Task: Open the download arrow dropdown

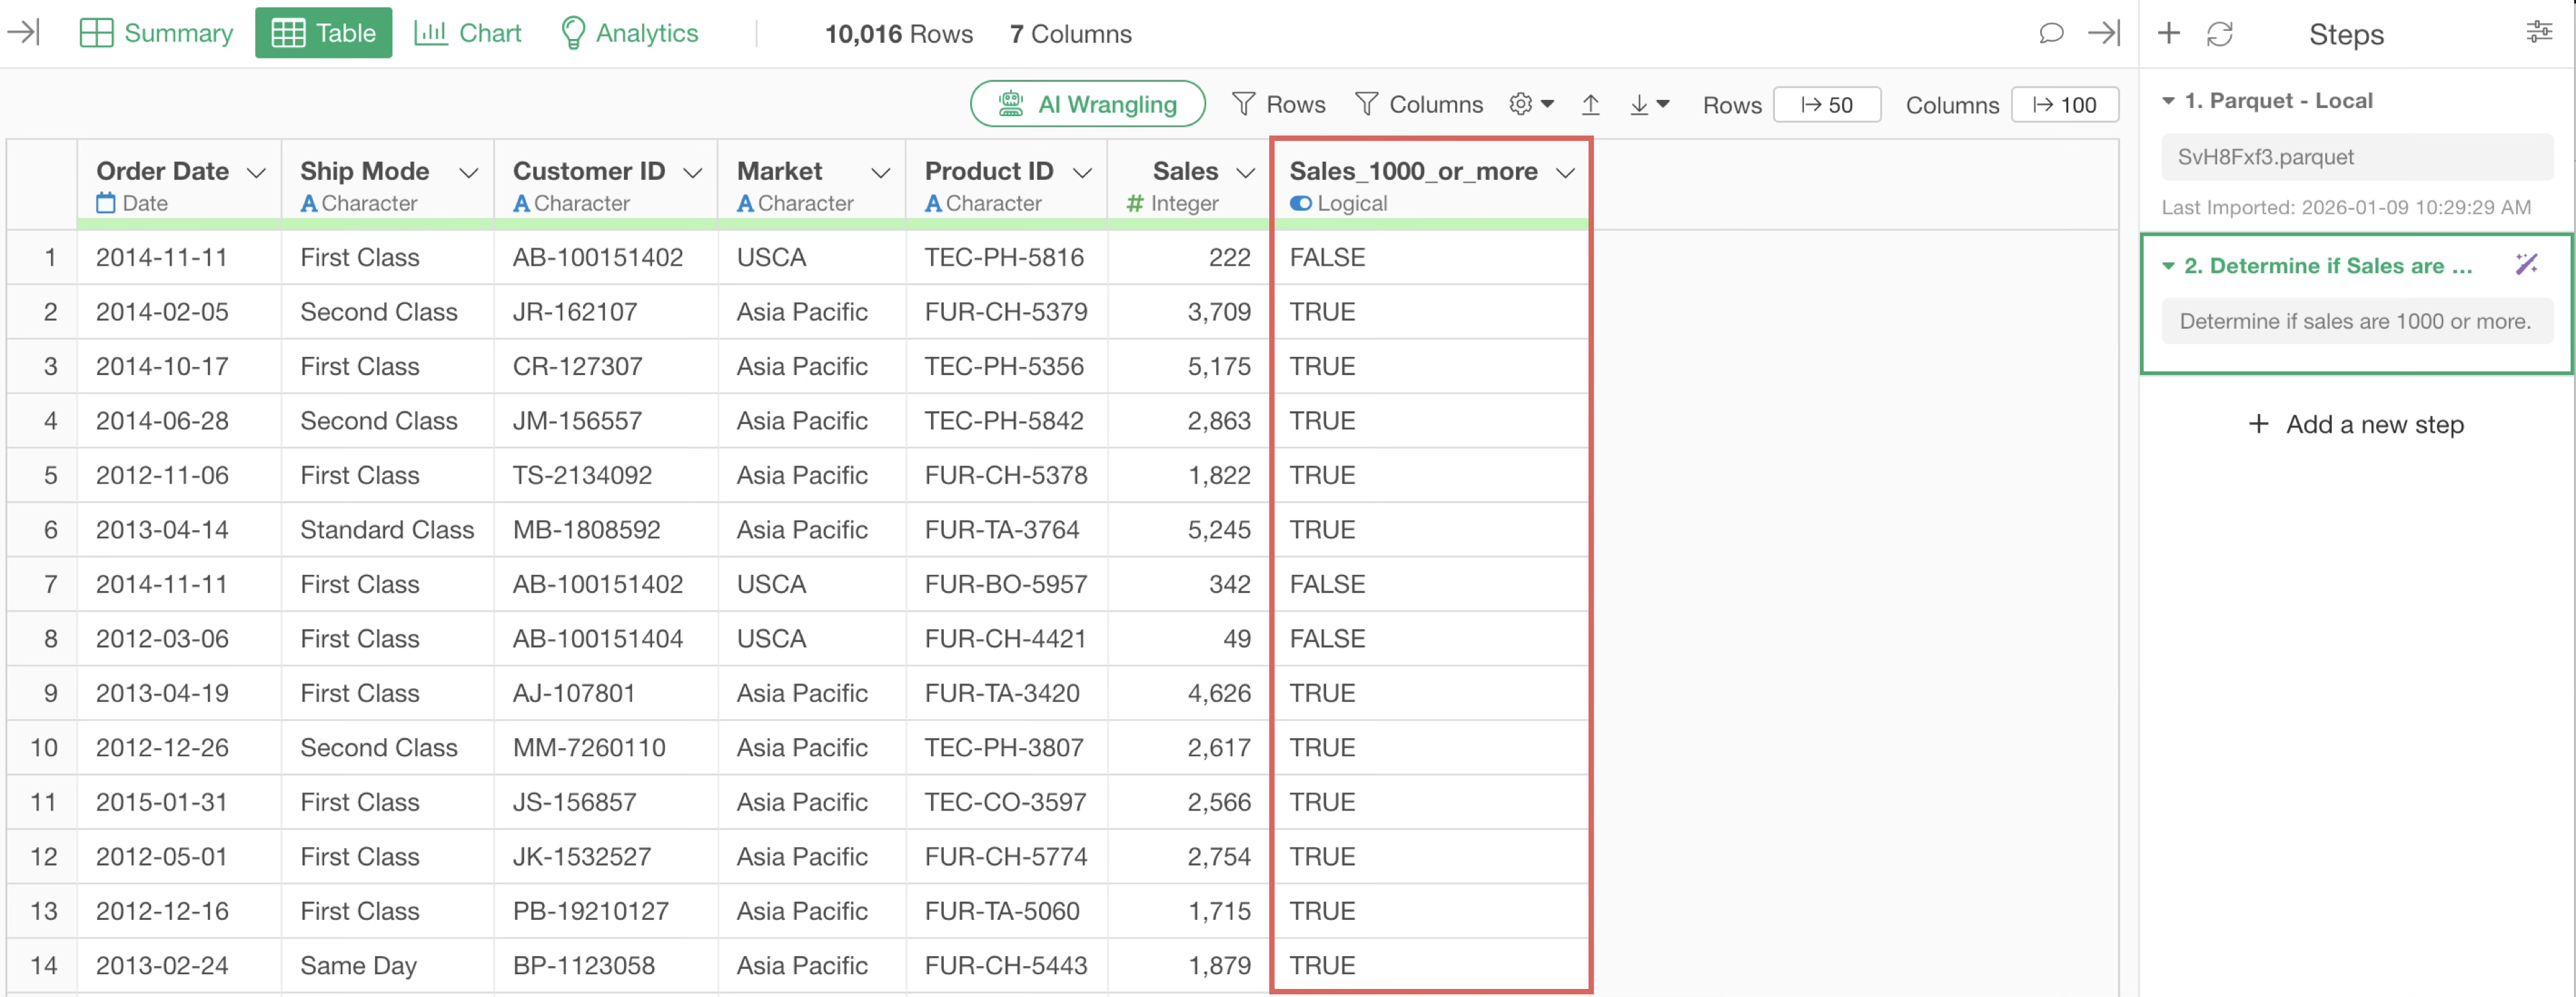Action: click(1649, 104)
